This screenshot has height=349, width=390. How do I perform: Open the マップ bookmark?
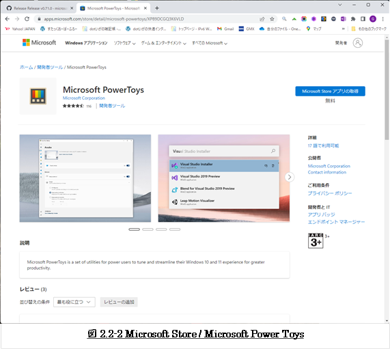[x=314, y=29]
